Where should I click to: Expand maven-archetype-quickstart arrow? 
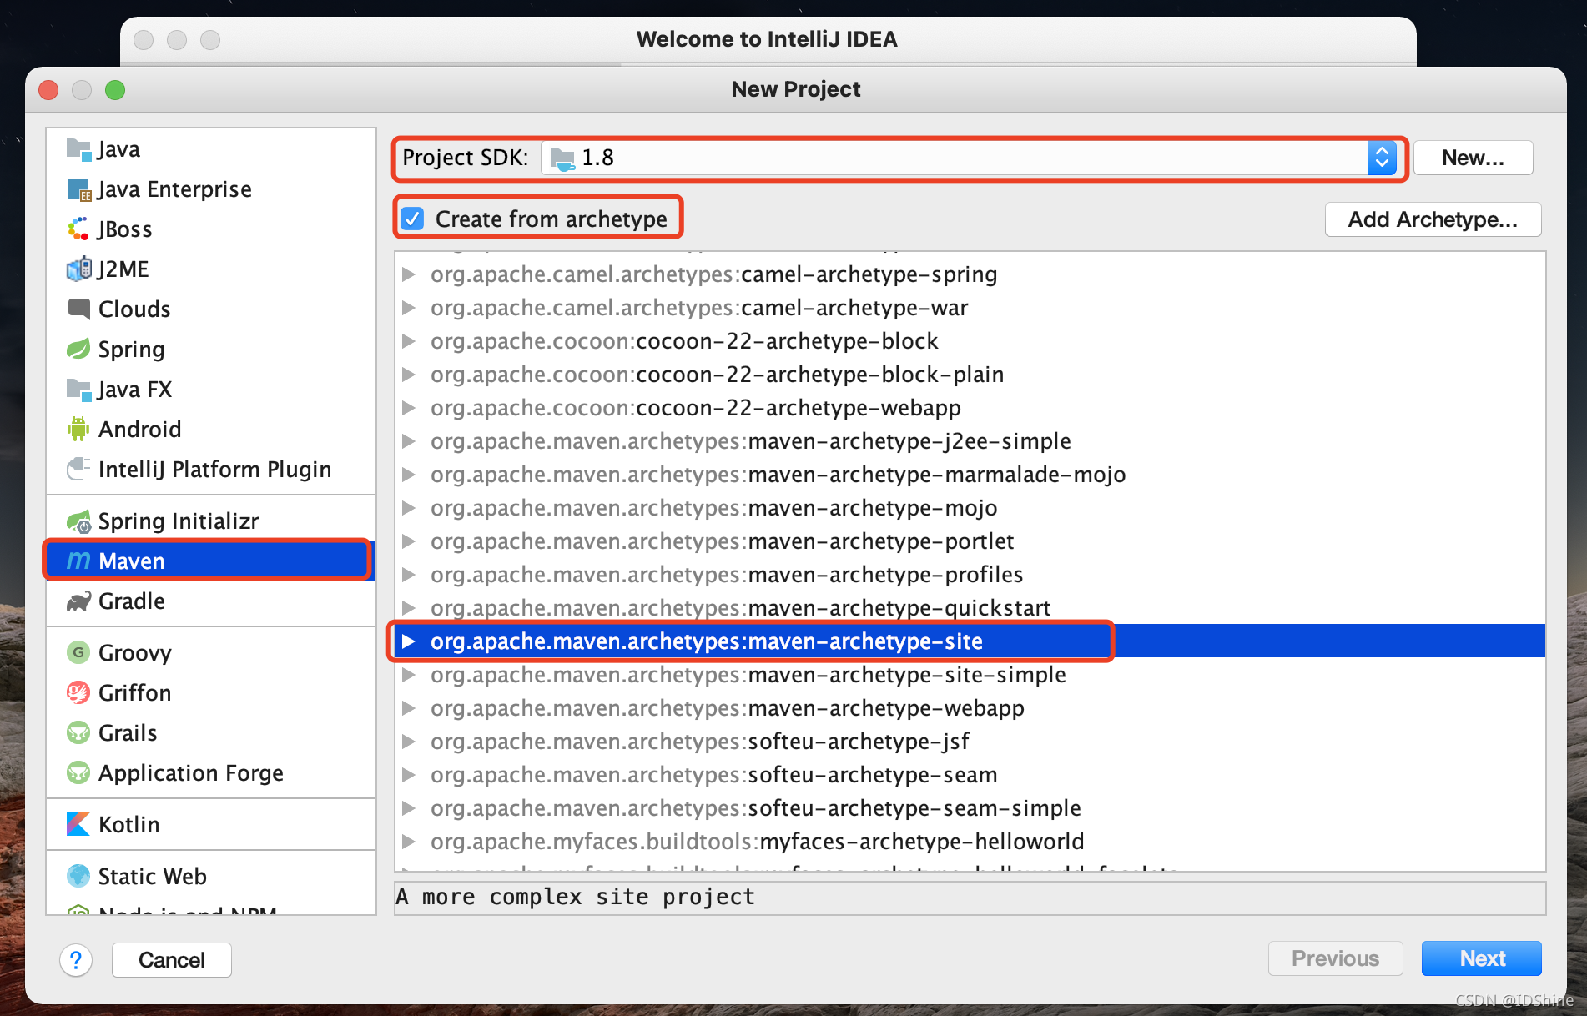(409, 607)
